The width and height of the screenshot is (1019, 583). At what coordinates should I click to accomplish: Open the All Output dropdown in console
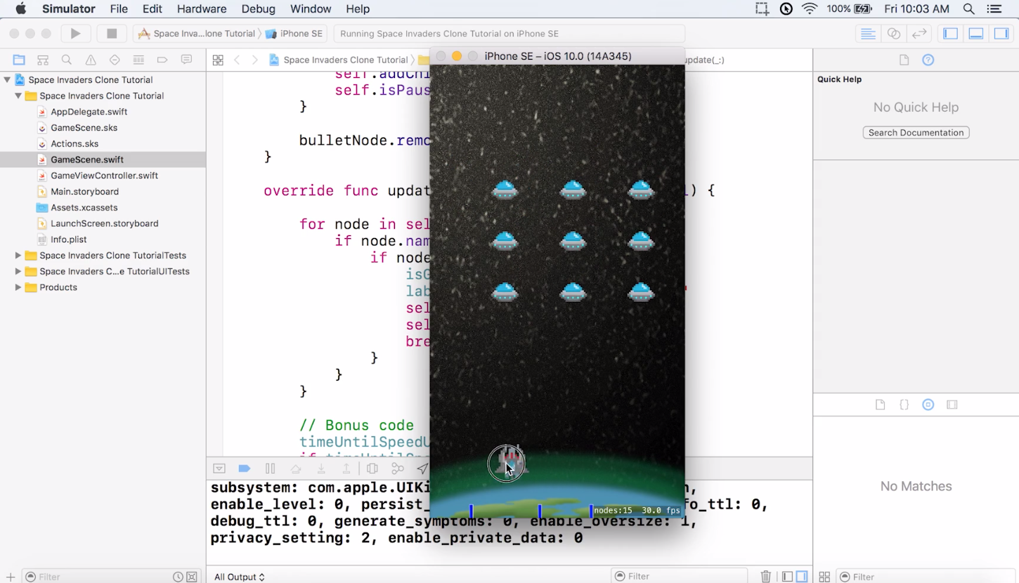[x=240, y=577]
